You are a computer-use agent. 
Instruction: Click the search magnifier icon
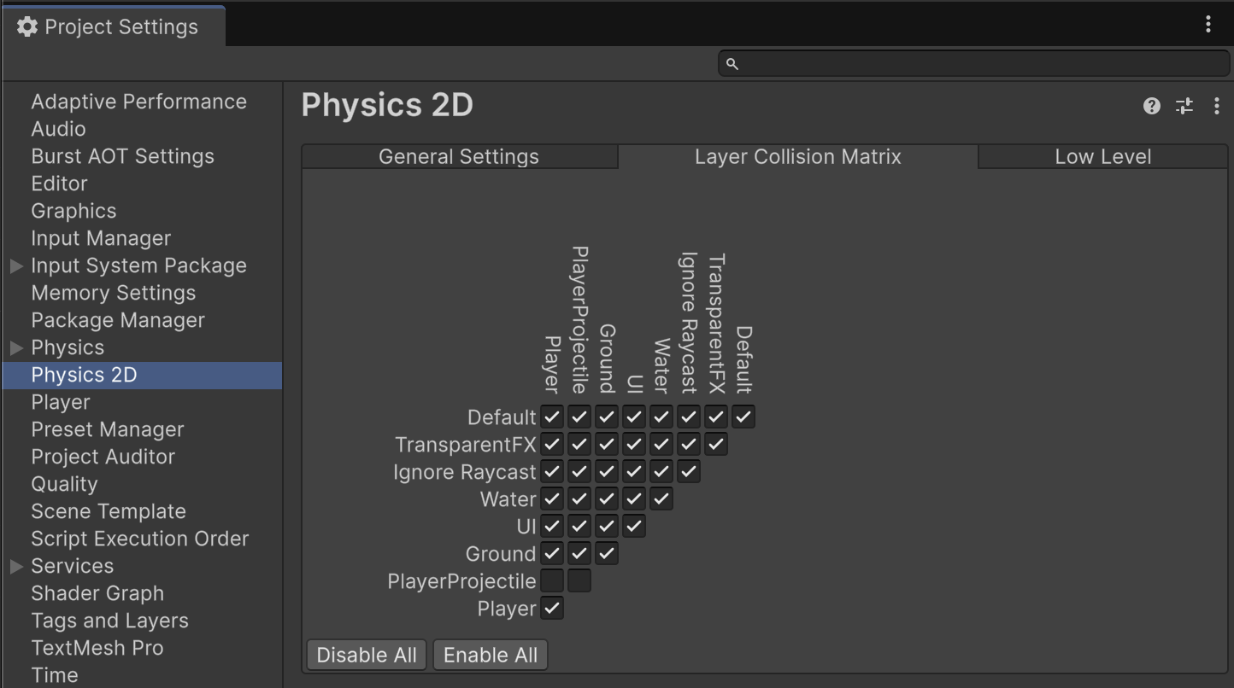[x=732, y=64]
